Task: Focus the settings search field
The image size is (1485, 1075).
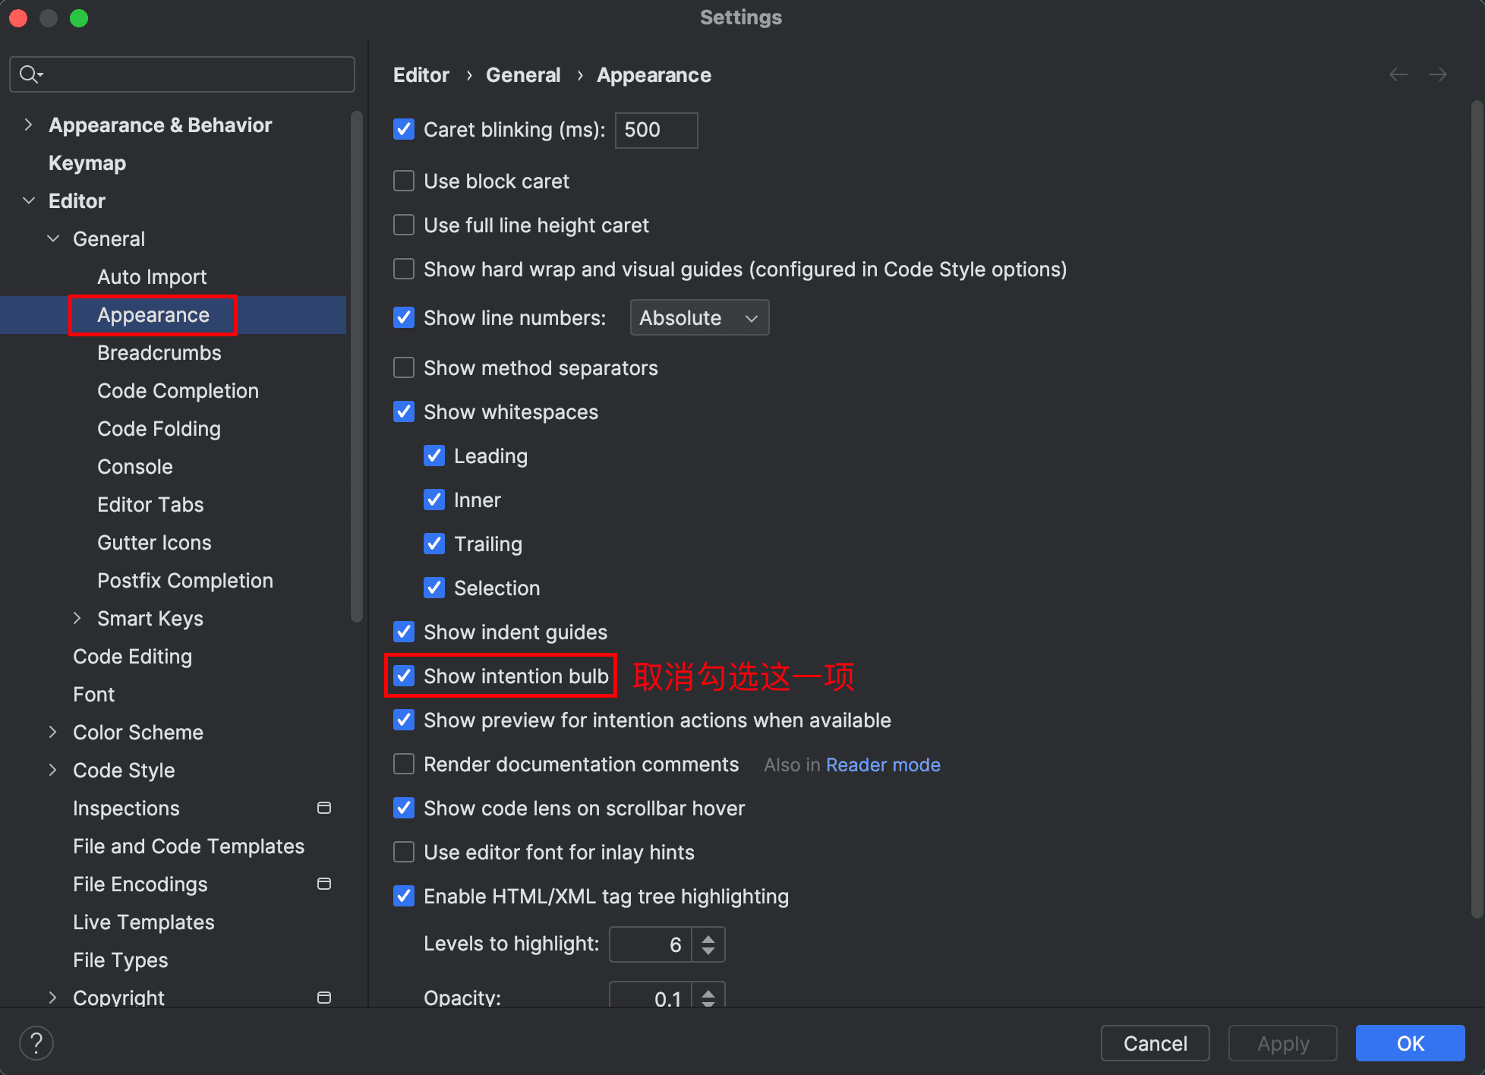Action: coord(182,74)
